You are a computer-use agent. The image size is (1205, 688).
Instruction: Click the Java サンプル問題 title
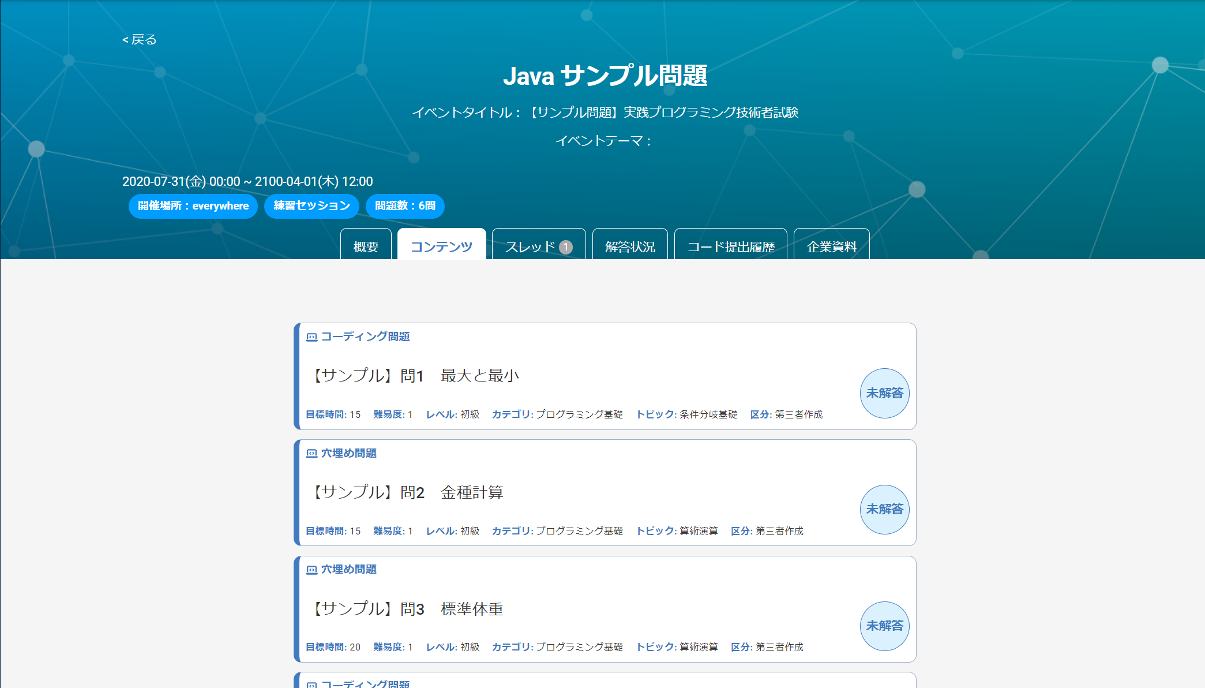tap(605, 76)
